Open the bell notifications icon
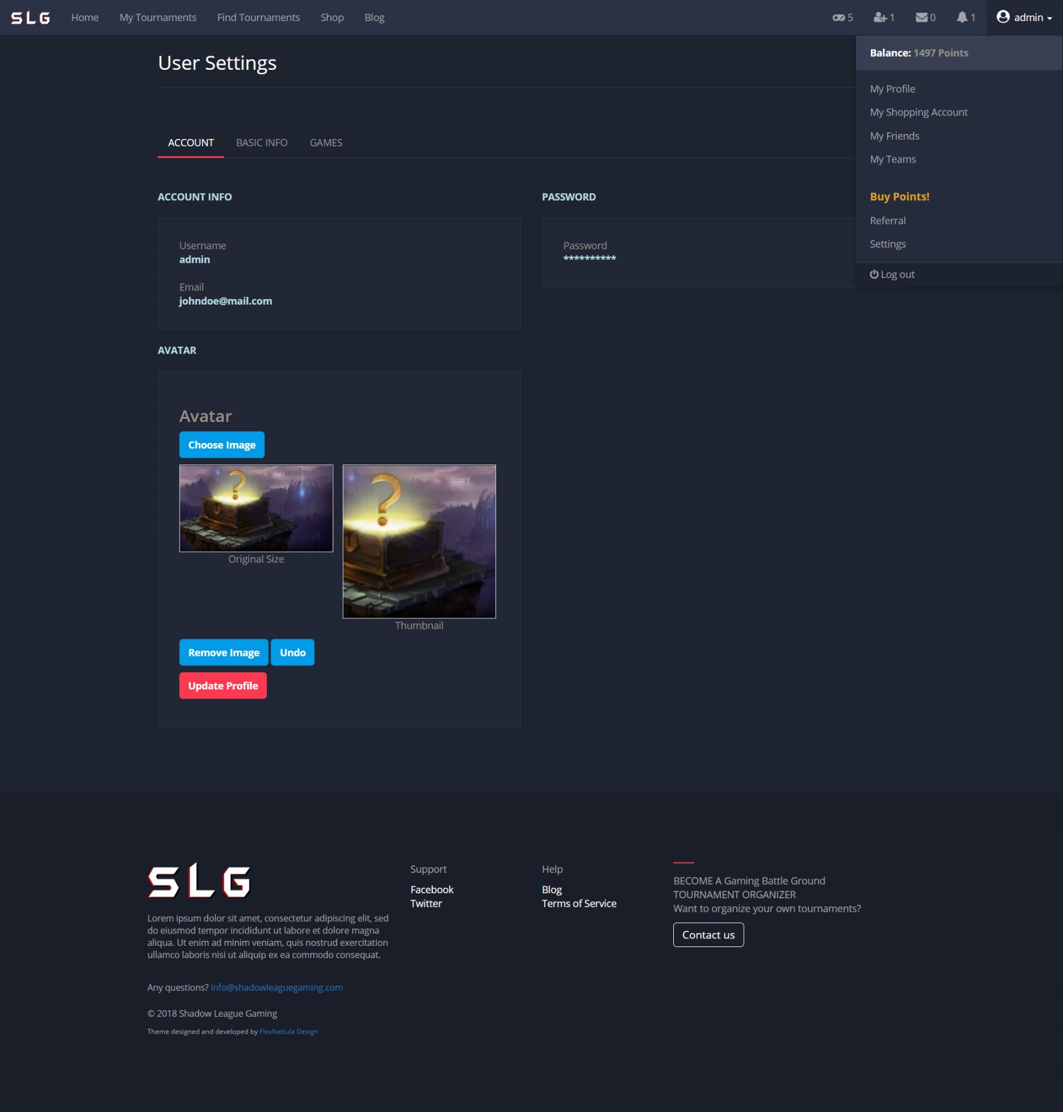This screenshot has height=1112, width=1063. click(x=965, y=18)
